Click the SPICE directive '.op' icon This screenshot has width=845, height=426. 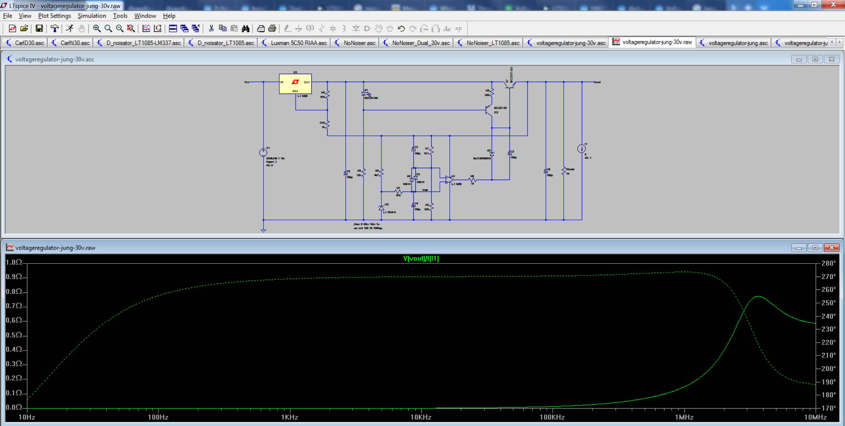[458, 29]
